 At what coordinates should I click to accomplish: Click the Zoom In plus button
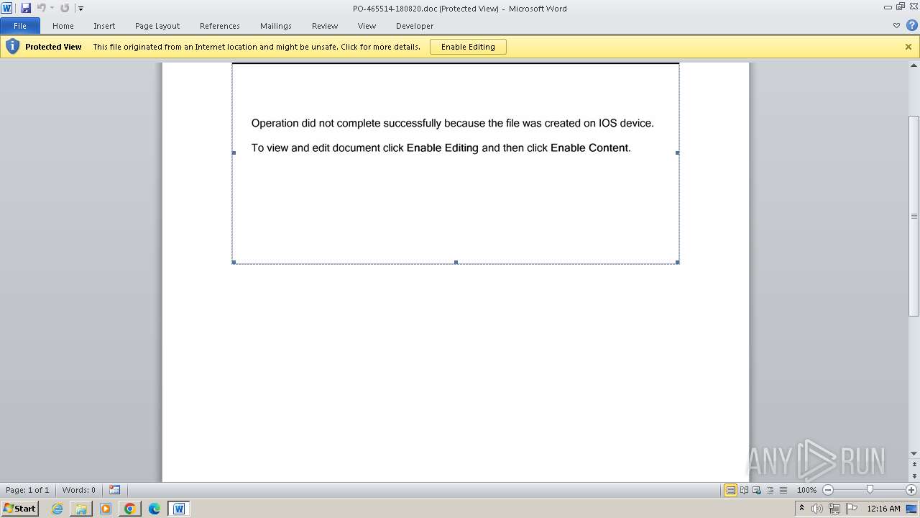911,490
